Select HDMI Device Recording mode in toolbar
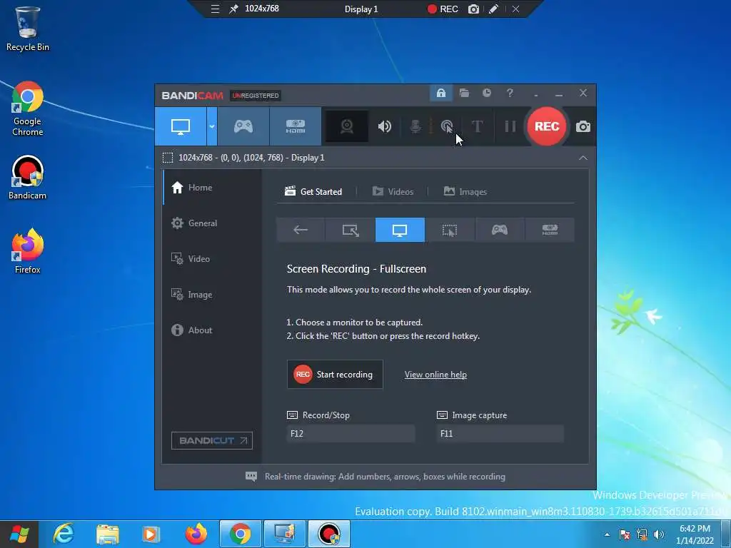This screenshot has height=548, width=731. click(296, 126)
